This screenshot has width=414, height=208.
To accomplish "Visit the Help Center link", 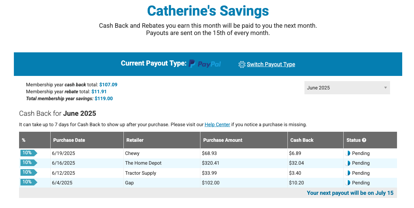I will coord(217,124).
